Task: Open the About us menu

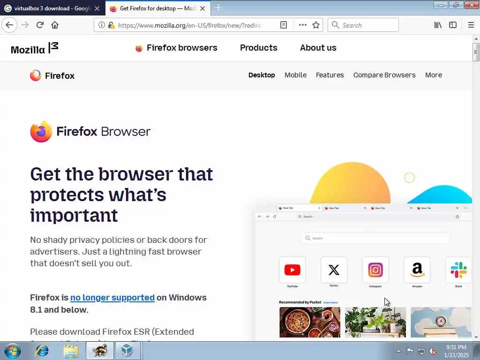Action: (x=318, y=48)
